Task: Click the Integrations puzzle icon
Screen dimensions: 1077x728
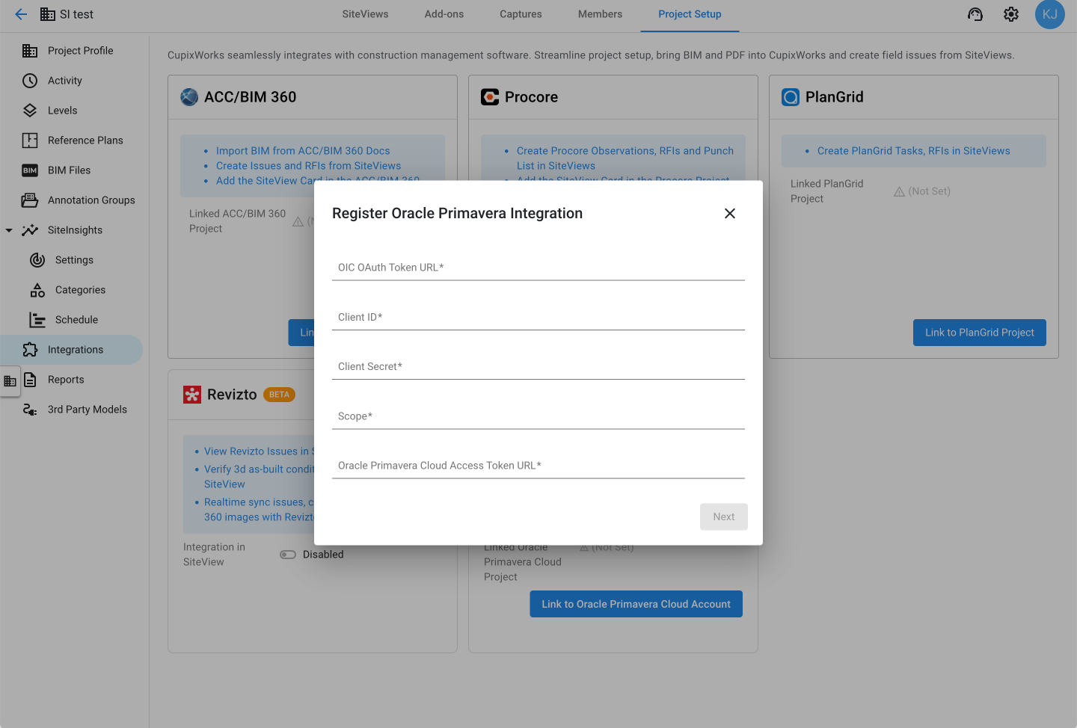Action: point(30,350)
